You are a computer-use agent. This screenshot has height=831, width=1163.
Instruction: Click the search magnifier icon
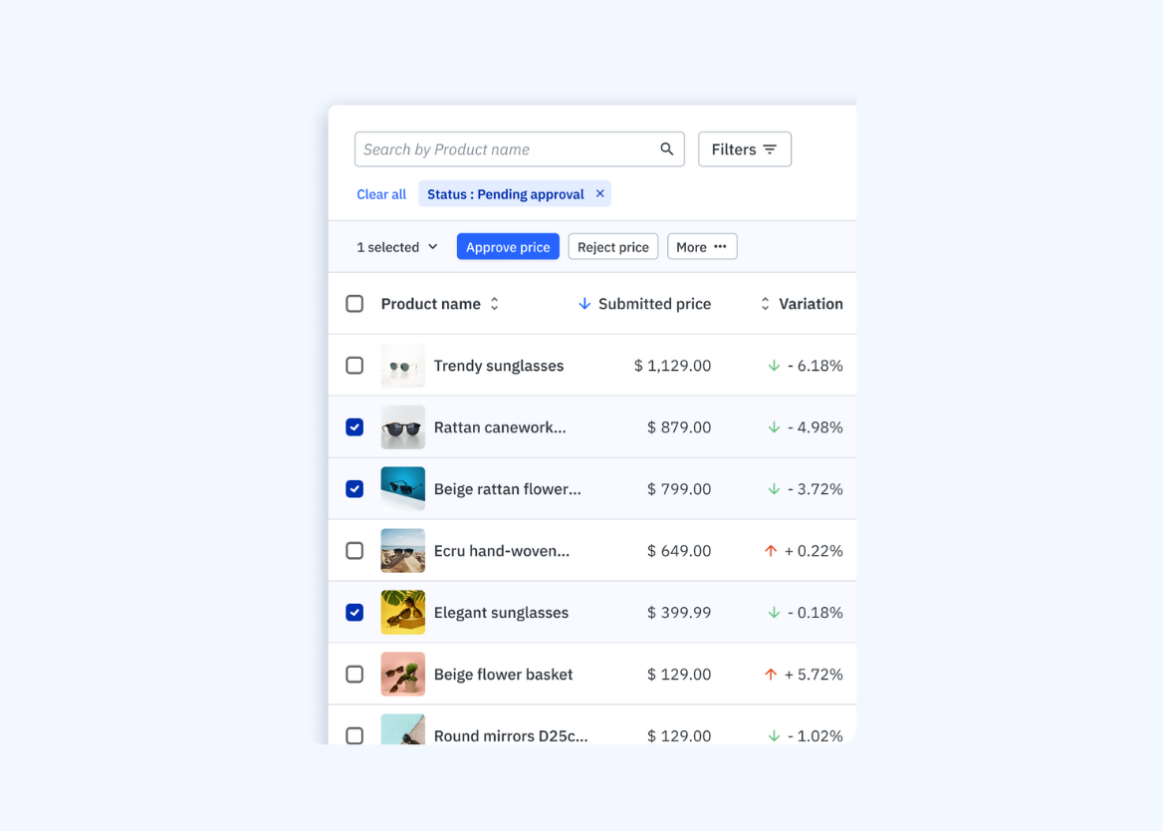[x=666, y=148]
